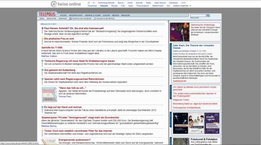Screen dimensions: 261x145
Task: Open Fotokunst & Fotolabor teaser
Action: [x=204, y=139]
